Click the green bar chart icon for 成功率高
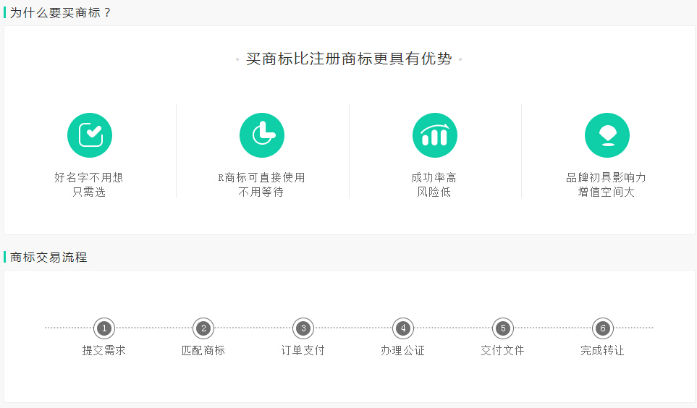The height and width of the screenshot is (408, 697). click(434, 135)
